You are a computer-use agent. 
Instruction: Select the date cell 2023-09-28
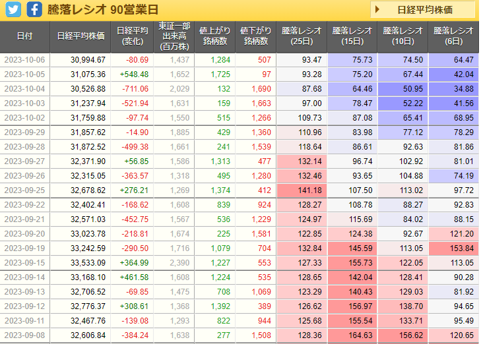(24, 147)
